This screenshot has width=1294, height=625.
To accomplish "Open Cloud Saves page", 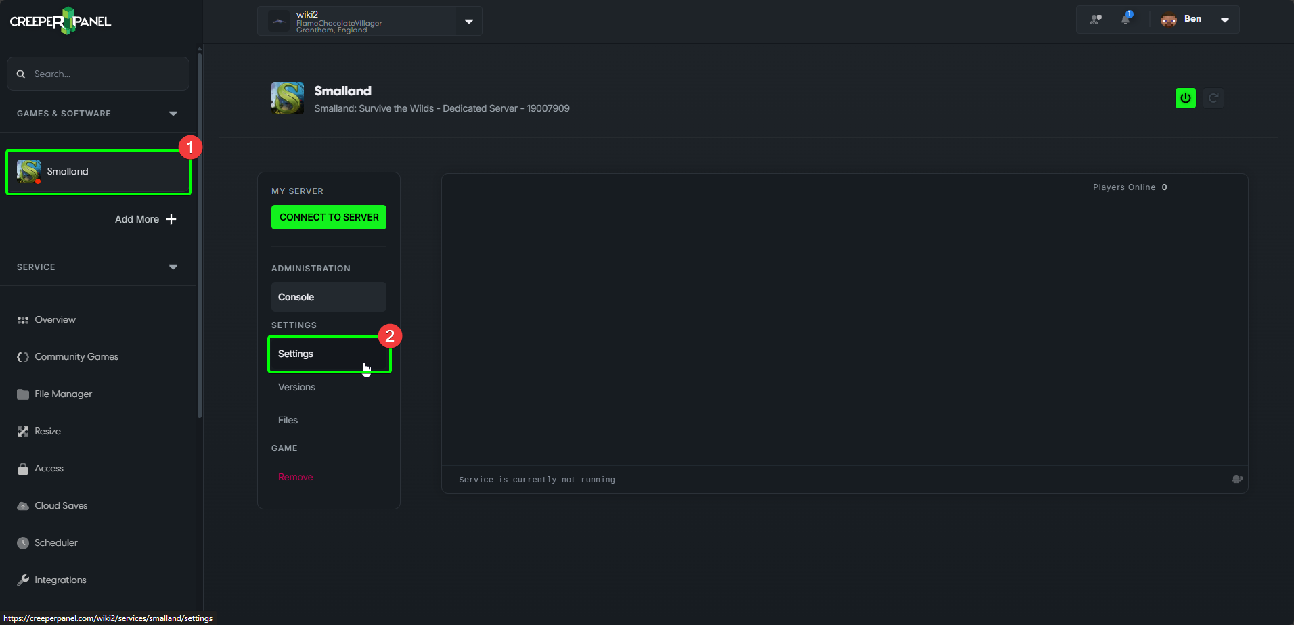I will (x=61, y=506).
